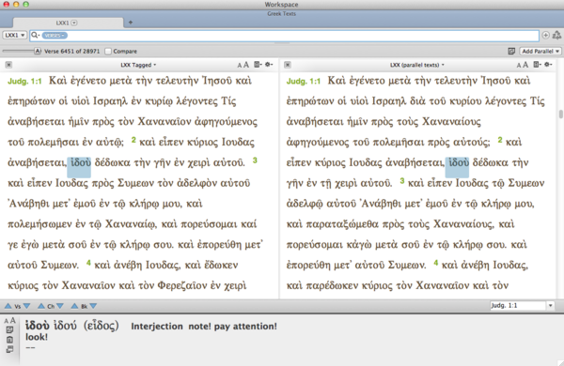This screenshot has height=366, width=564.
Task: Close the LXX (parallel texts) pane
Action: tap(288, 65)
